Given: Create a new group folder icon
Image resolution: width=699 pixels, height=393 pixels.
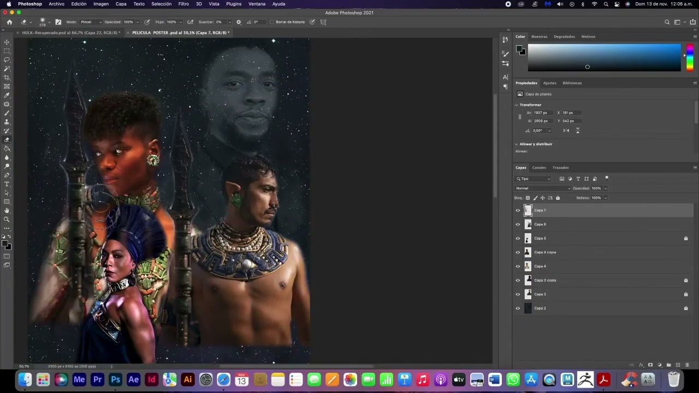Looking at the screenshot, I should pyautogui.click(x=668, y=365).
